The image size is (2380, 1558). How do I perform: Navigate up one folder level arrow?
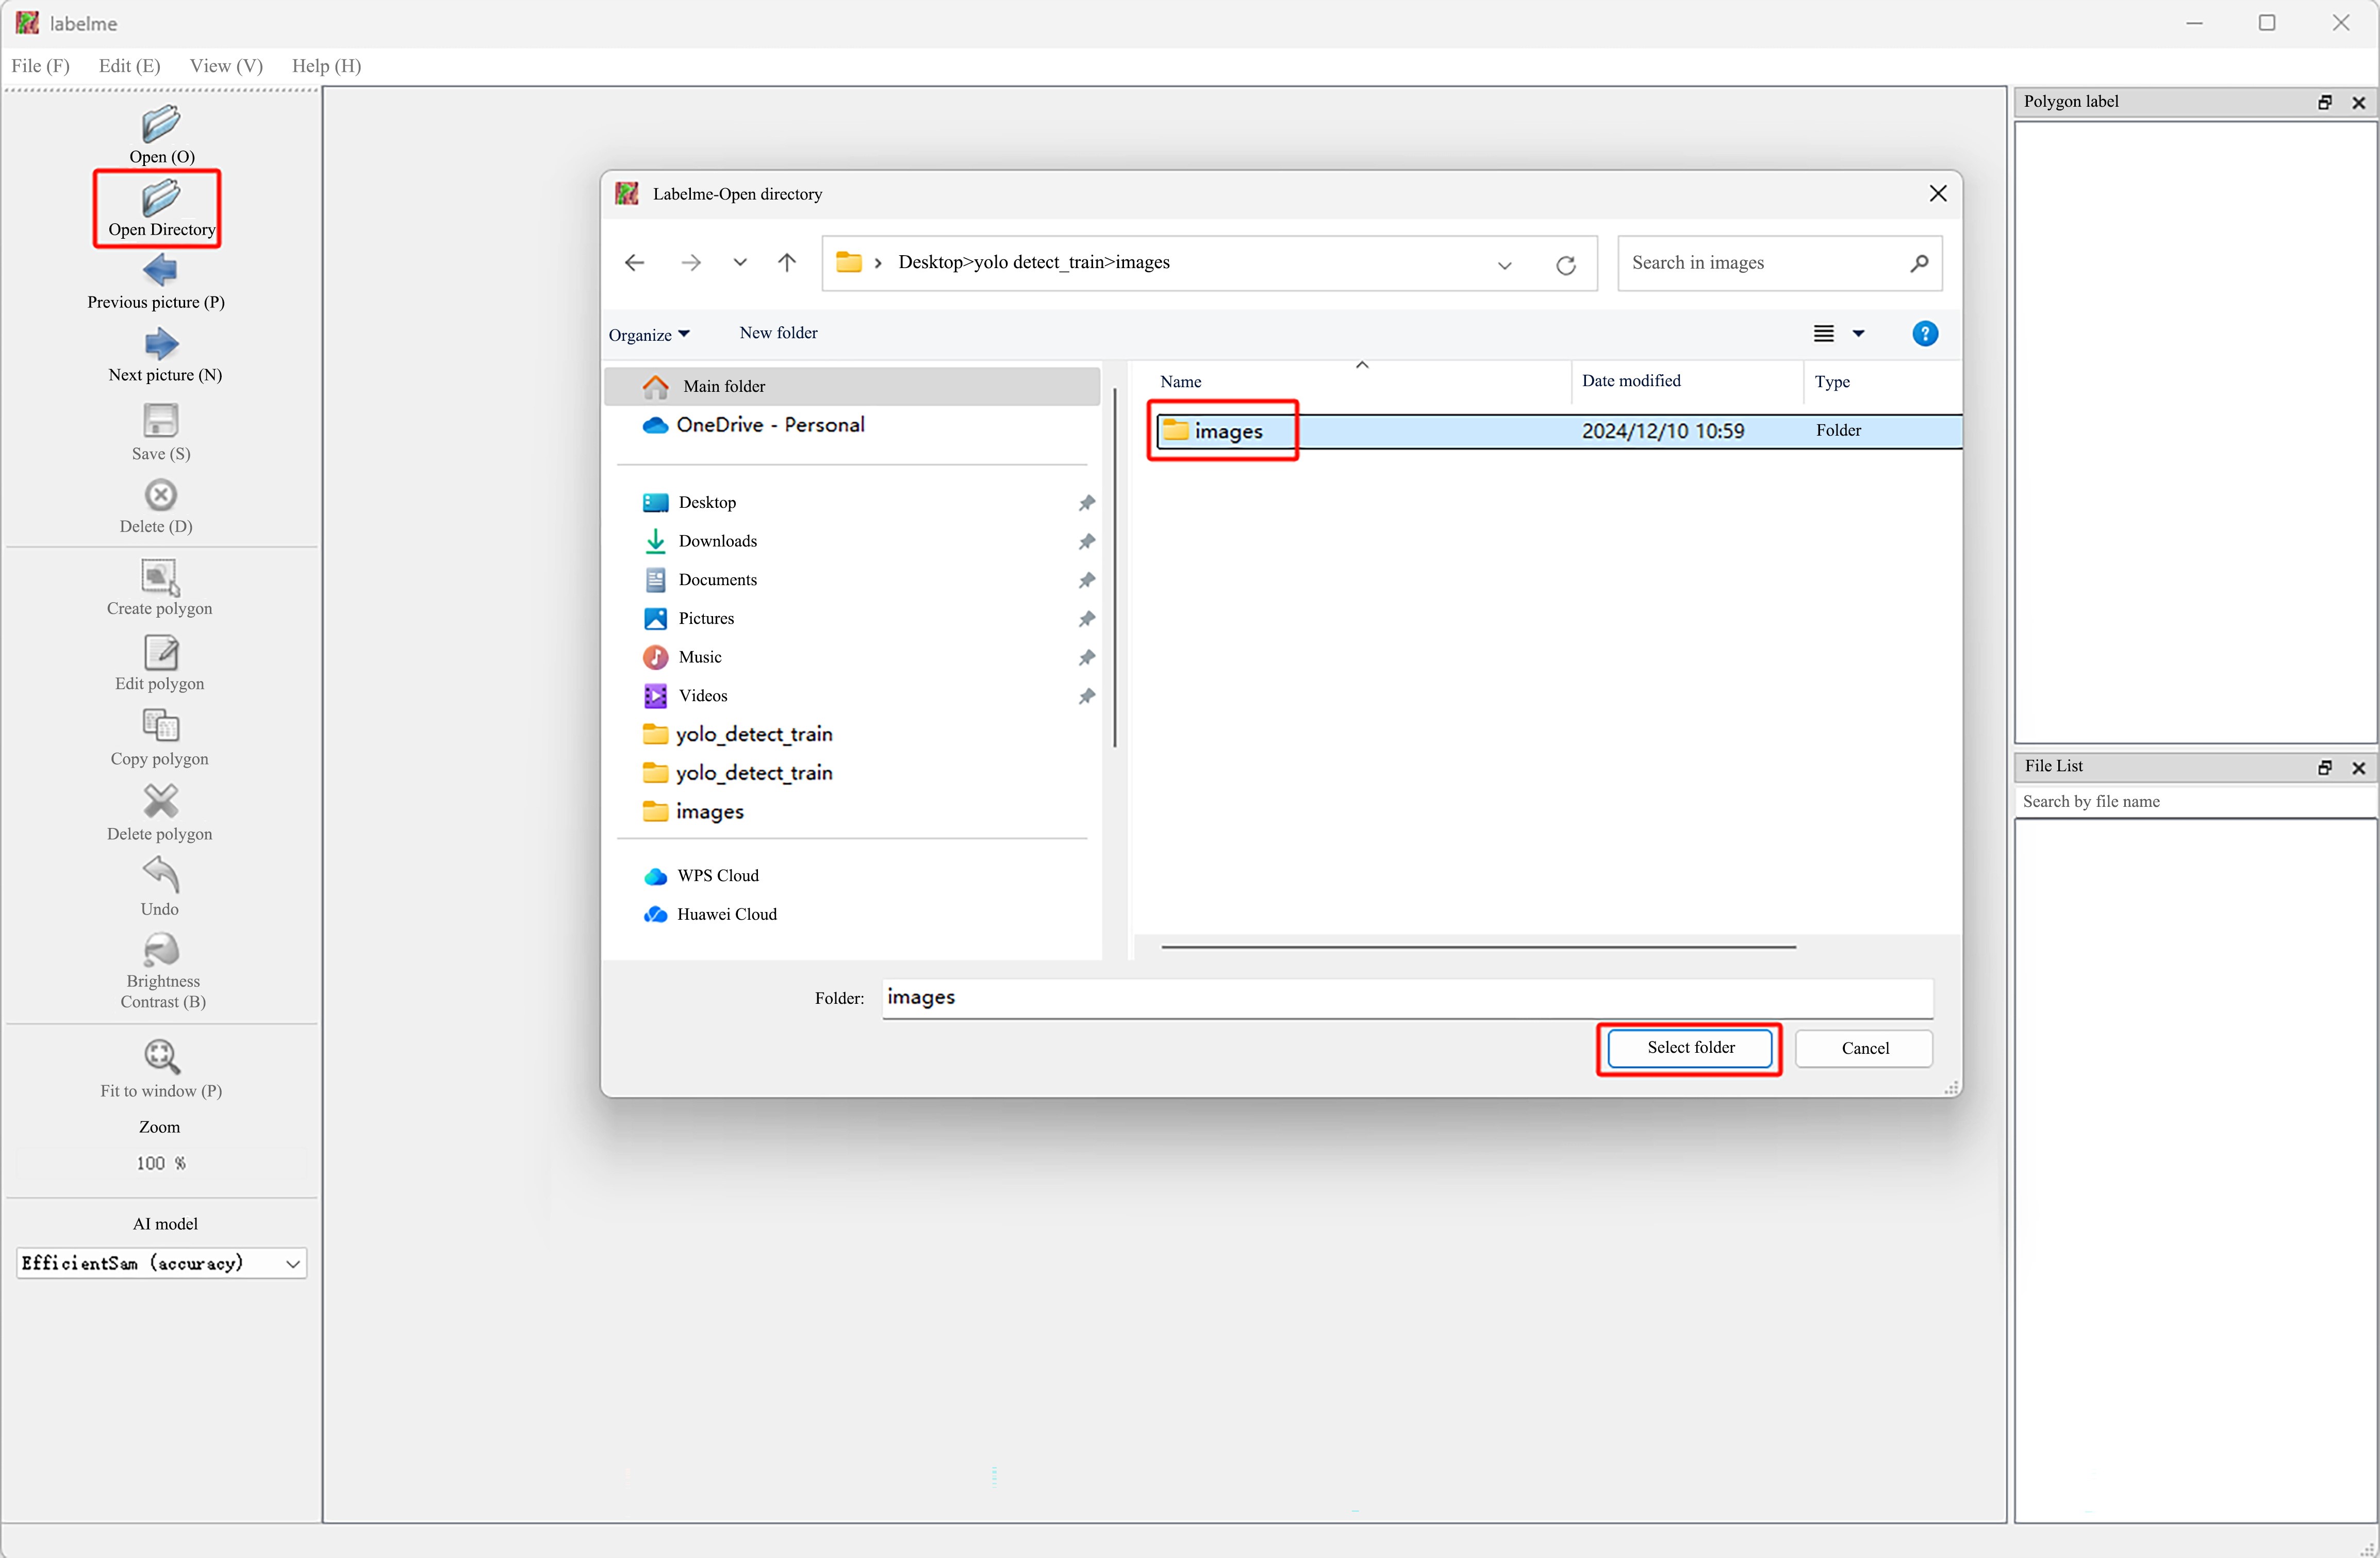pyautogui.click(x=787, y=263)
